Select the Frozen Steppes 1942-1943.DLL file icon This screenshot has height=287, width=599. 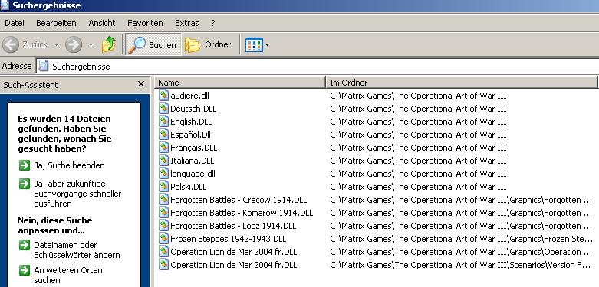[x=164, y=239]
